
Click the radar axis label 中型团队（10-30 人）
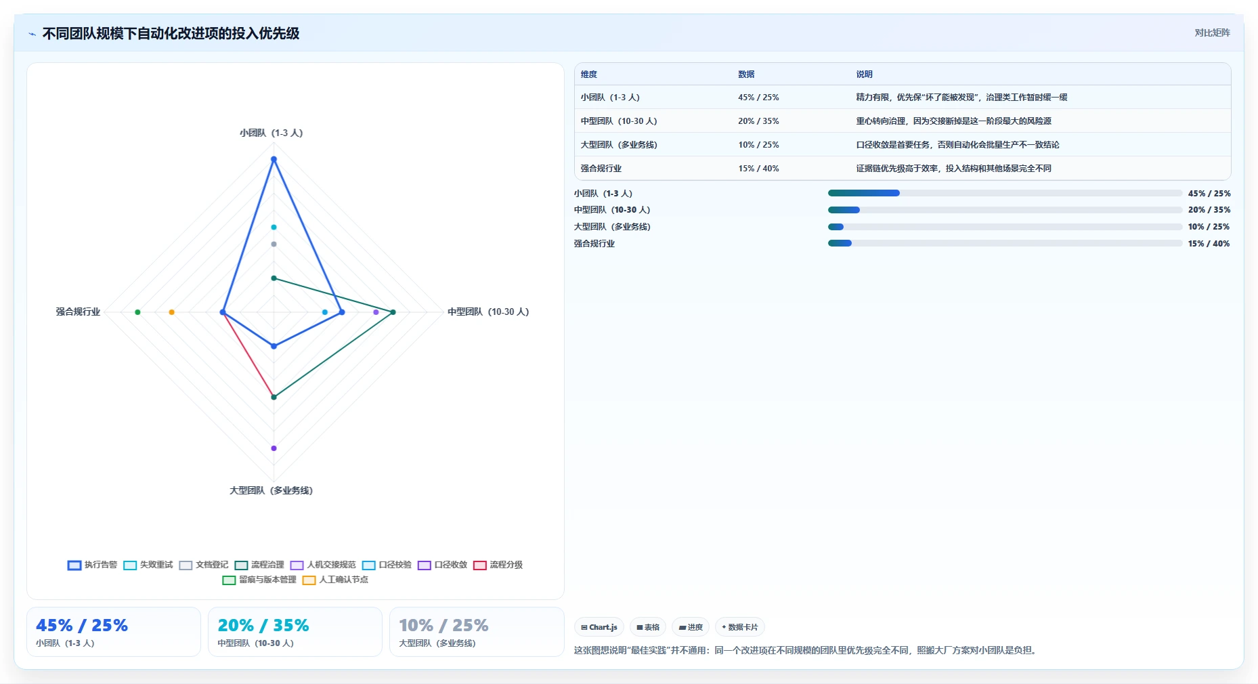click(x=488, y=312)
